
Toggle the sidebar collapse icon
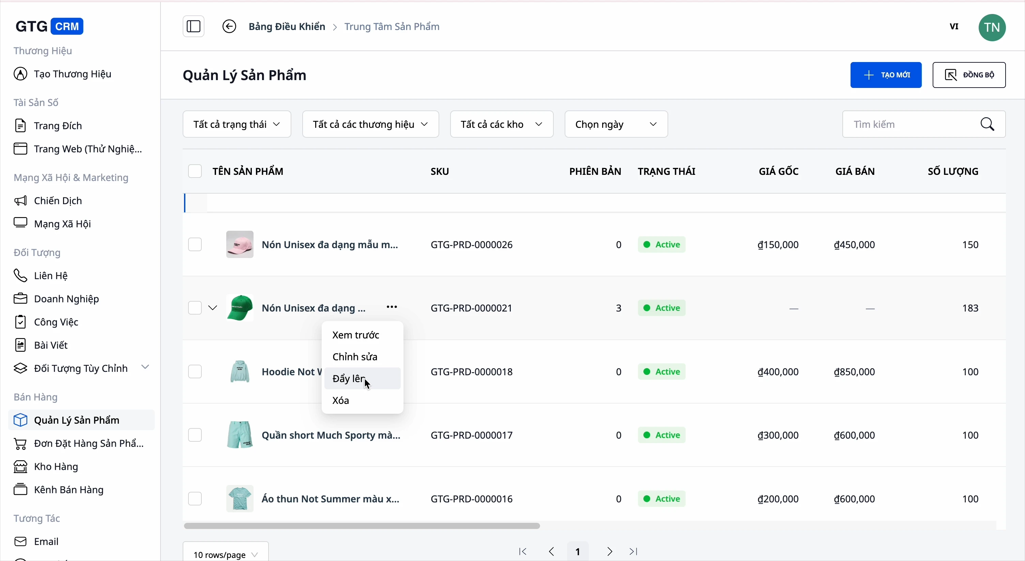click(194, 27)
